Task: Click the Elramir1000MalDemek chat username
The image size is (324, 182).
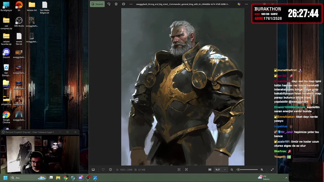Action: (x=290, y=107)
